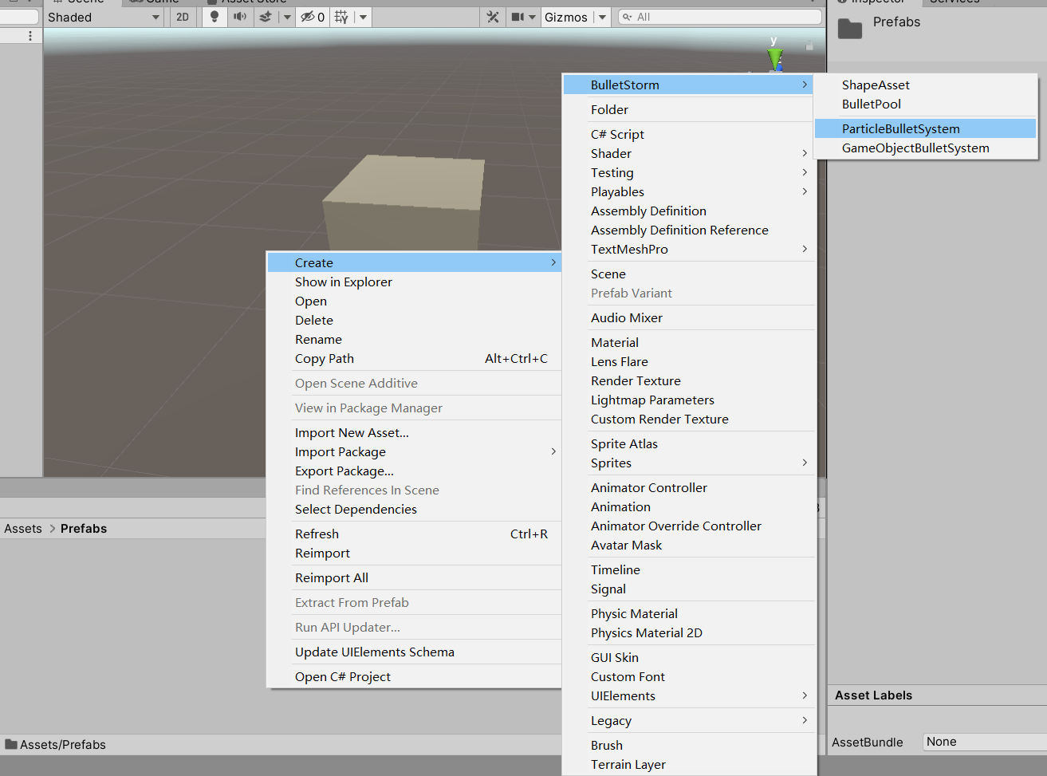Screen dimensions: 1047x776
Task: Open Gizmos dropdown arrow
Action: click(x=602, y=17)
